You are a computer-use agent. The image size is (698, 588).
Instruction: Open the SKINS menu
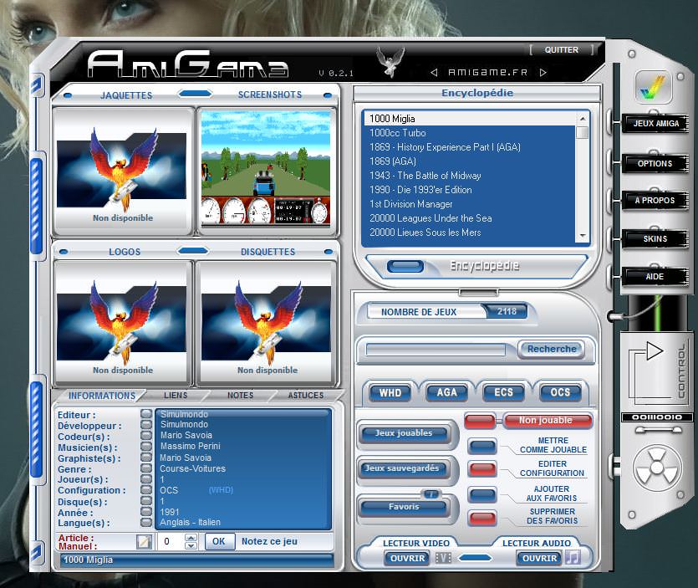pos(655,238)
